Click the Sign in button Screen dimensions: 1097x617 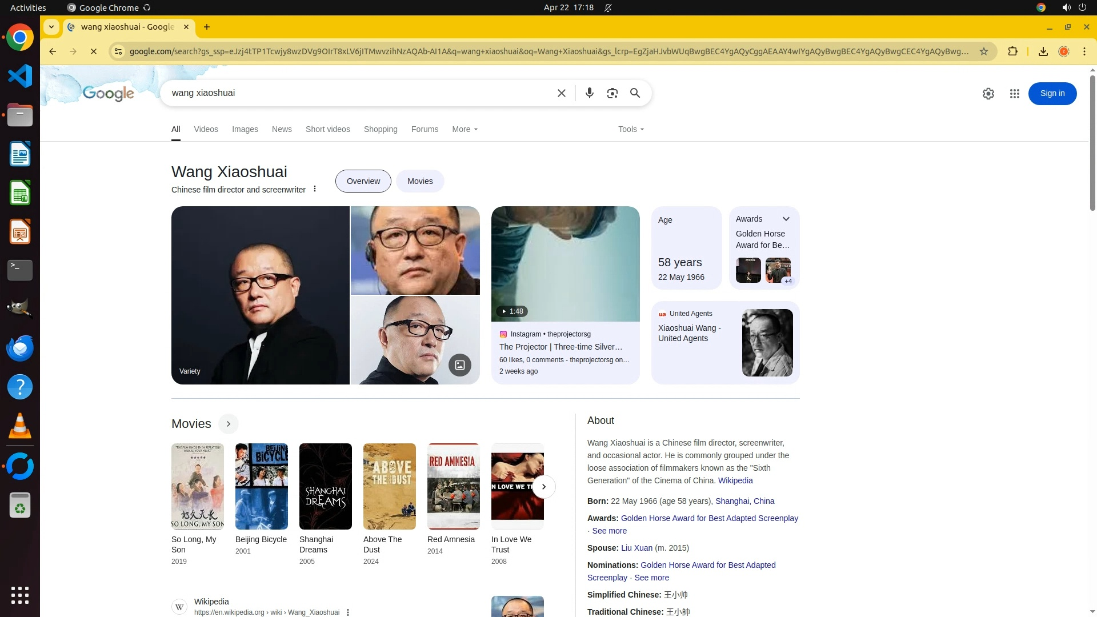click(x=1052, y=94)
